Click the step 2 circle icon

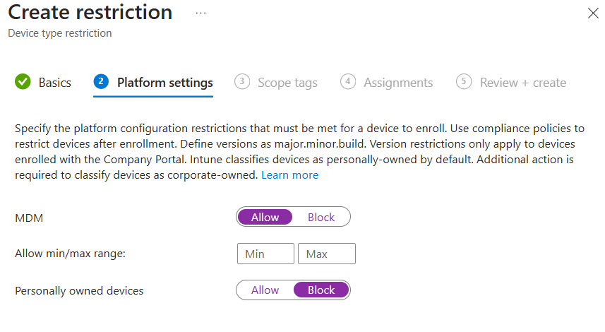click(101, 82)
